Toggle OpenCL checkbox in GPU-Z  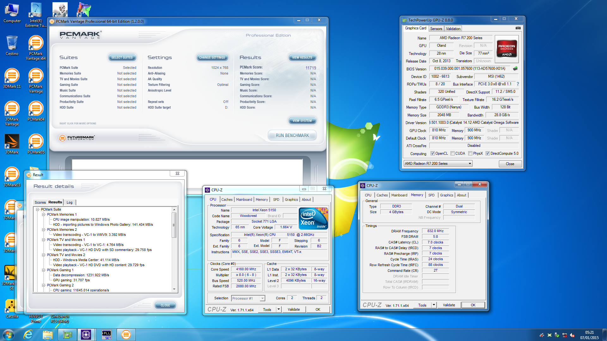click(x=432, y=153)
